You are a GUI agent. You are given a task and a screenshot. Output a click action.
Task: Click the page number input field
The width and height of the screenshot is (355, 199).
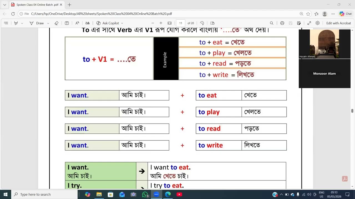(x=181, y=23)
